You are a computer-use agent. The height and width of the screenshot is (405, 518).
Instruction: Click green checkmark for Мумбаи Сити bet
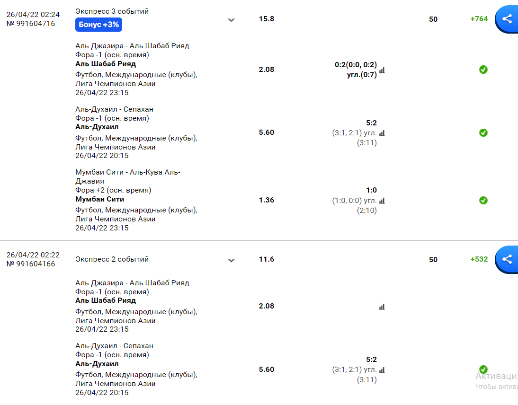(x=483, y=200)
